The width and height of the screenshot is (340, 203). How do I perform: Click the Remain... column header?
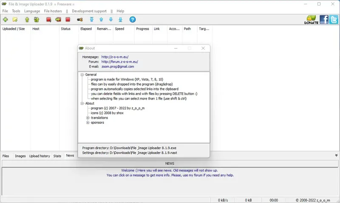pos(104,29)
